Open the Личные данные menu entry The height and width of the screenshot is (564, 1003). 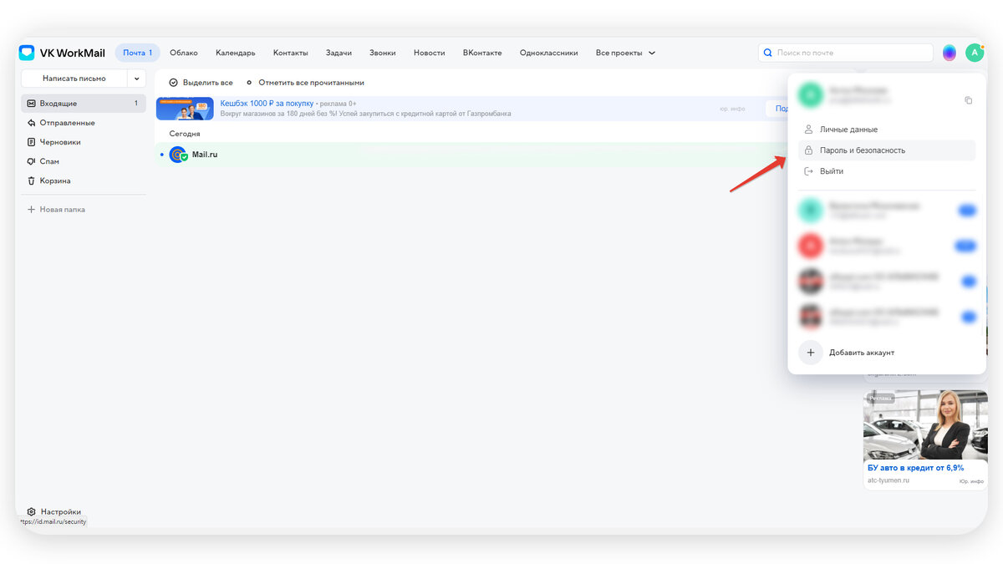pyautogui.click(x=887, y=130)
